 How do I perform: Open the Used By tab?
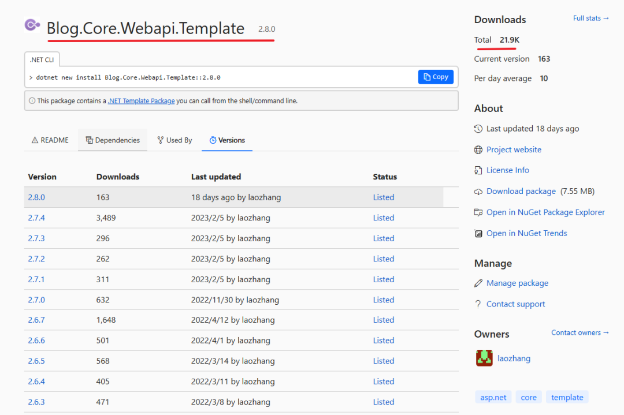(174, 140)
